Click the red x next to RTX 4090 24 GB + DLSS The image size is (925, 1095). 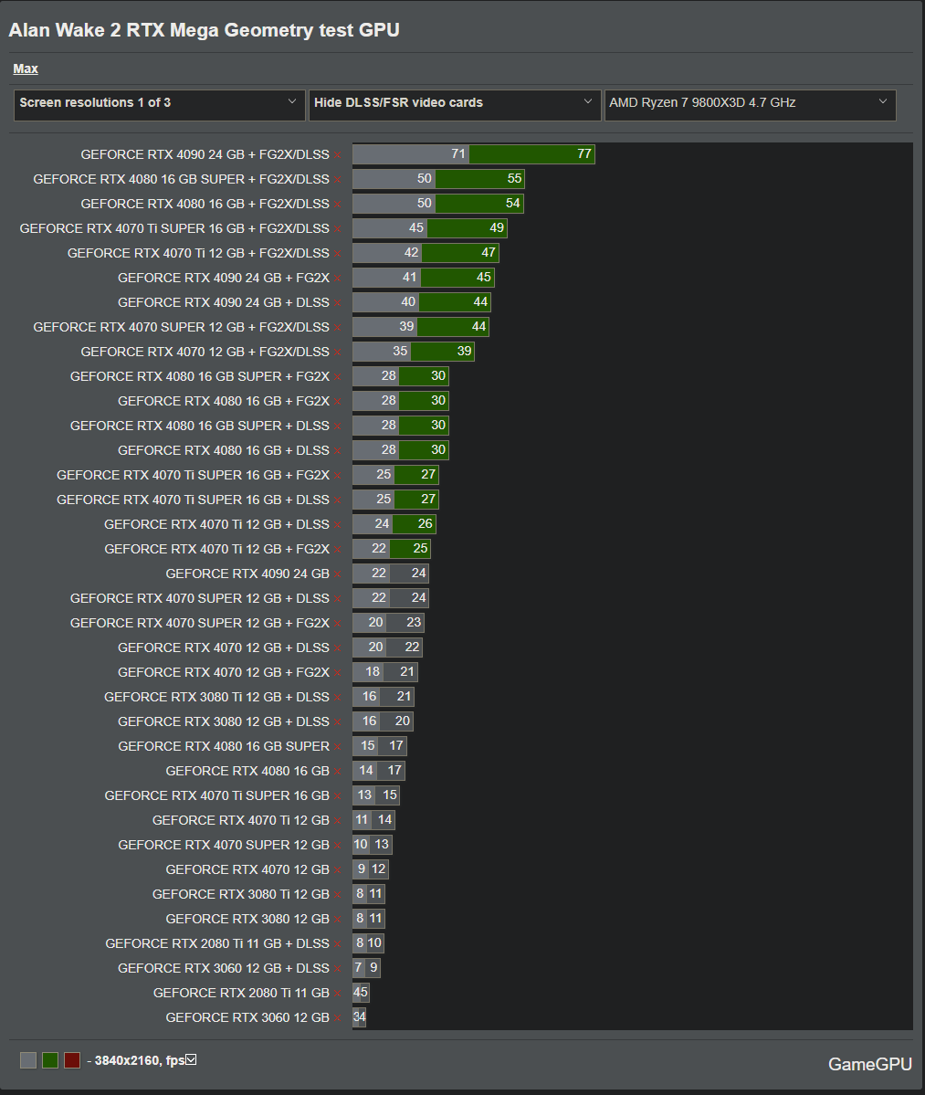tap(338, 303)
